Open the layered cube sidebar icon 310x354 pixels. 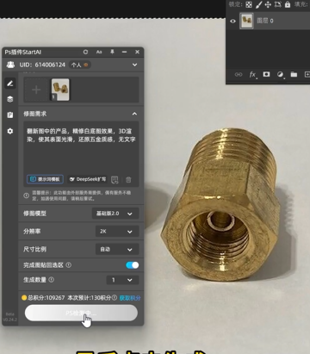pos(10,99)
